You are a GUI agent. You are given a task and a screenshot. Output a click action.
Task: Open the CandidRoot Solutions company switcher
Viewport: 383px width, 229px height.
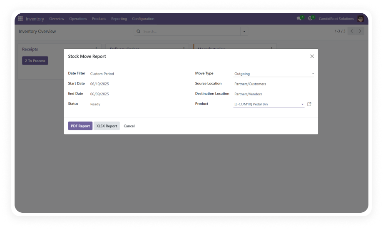tap(336, 19)
